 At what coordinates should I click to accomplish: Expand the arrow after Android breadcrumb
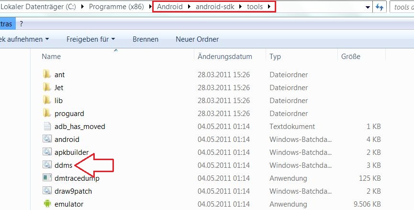click(x=189, y=7)
